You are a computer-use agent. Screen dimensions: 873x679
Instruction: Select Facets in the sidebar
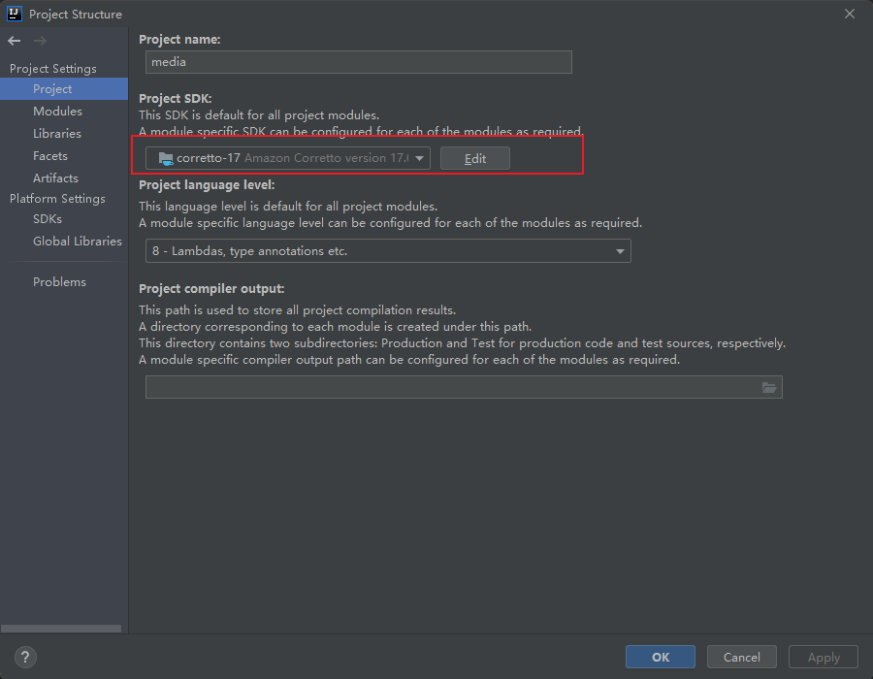tap(50, 156)
